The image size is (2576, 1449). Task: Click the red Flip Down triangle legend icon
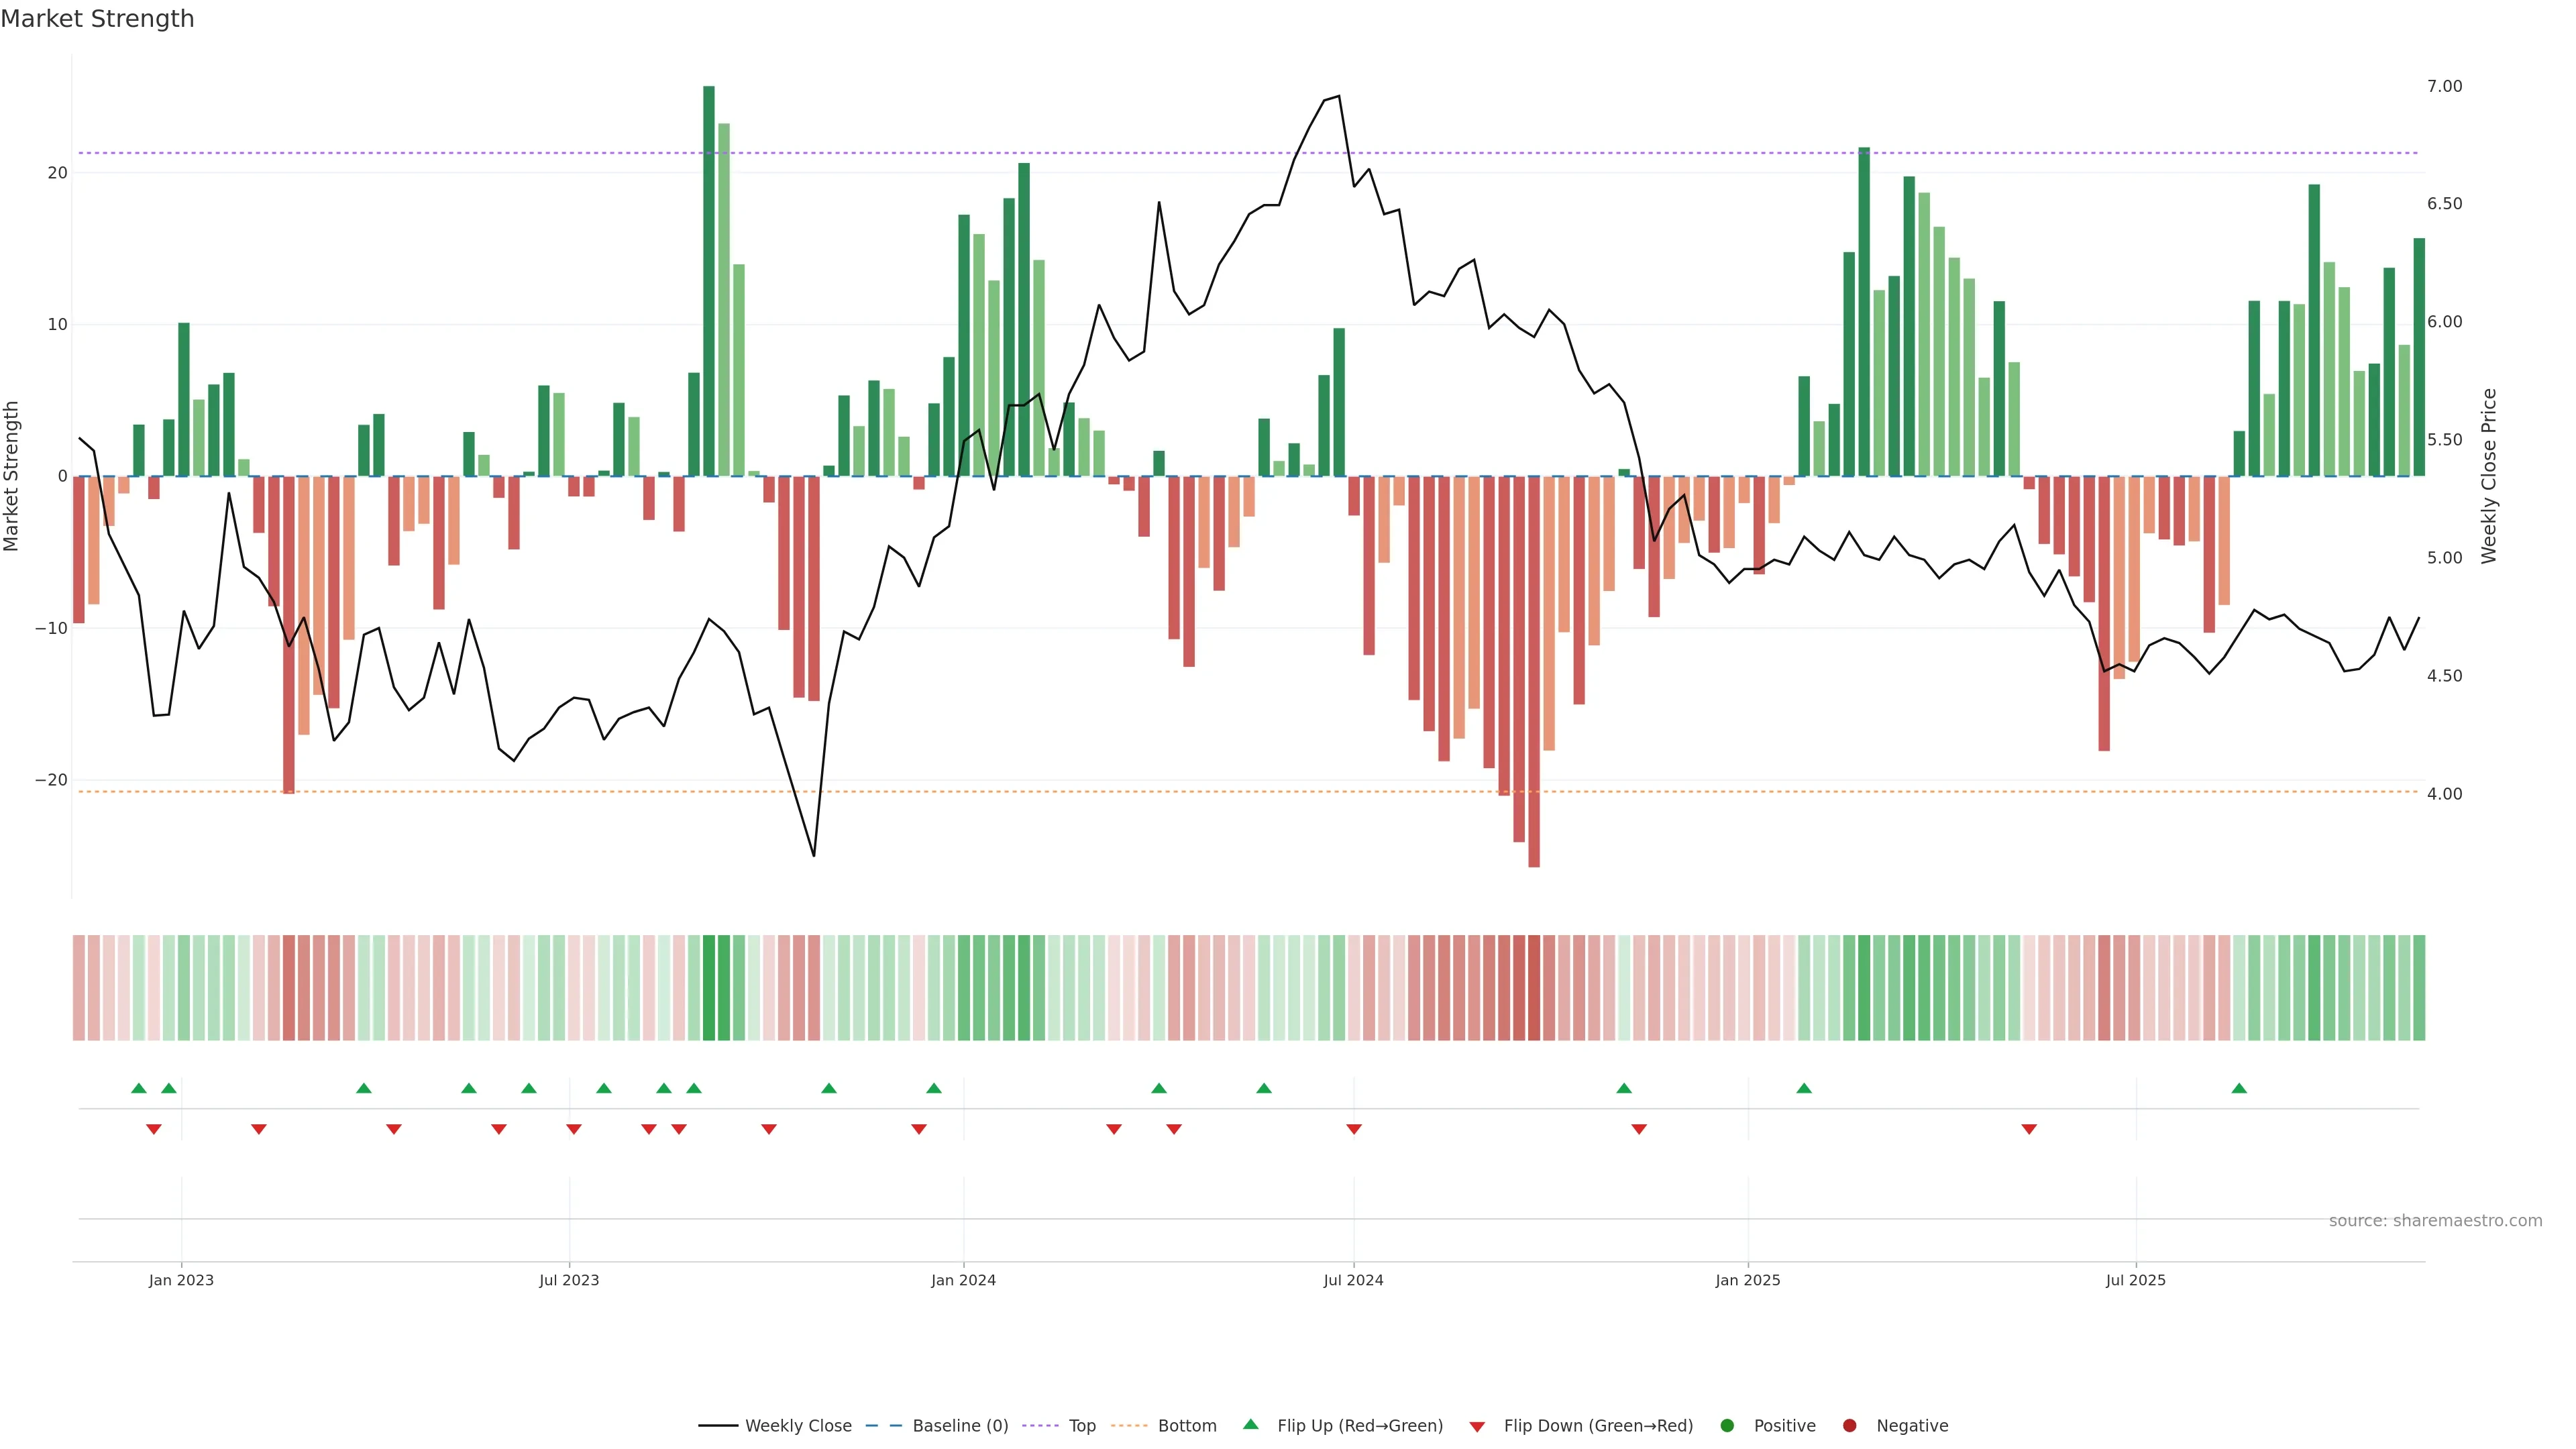(1477, 1426)
